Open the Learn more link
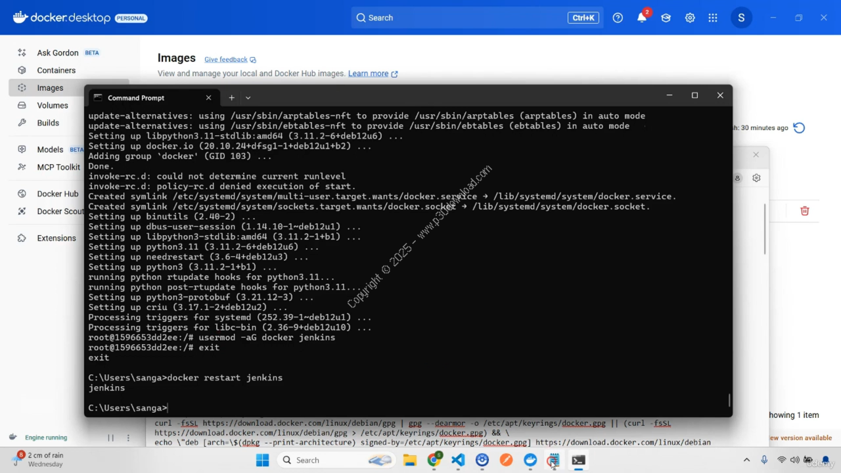841x473 pixels. point(368,74)
